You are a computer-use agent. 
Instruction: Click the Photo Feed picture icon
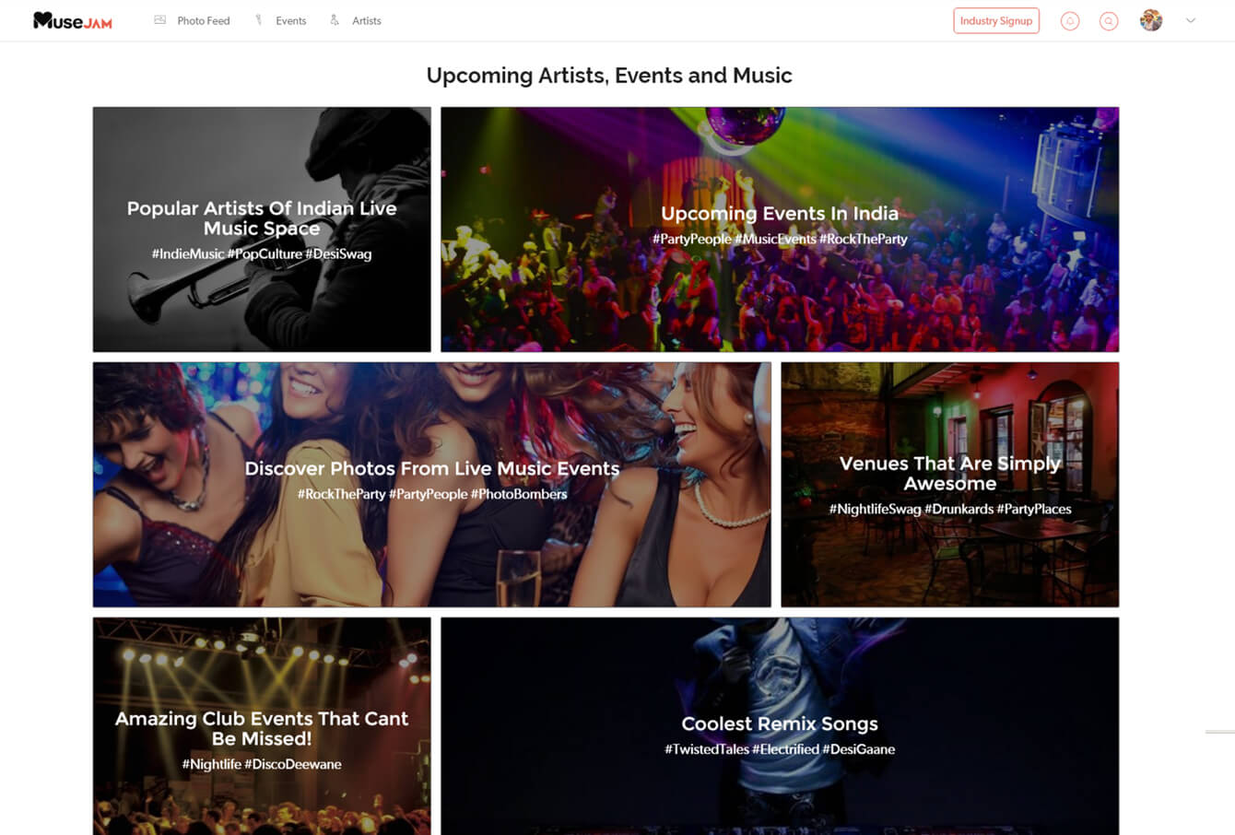[x=159, y=19]
